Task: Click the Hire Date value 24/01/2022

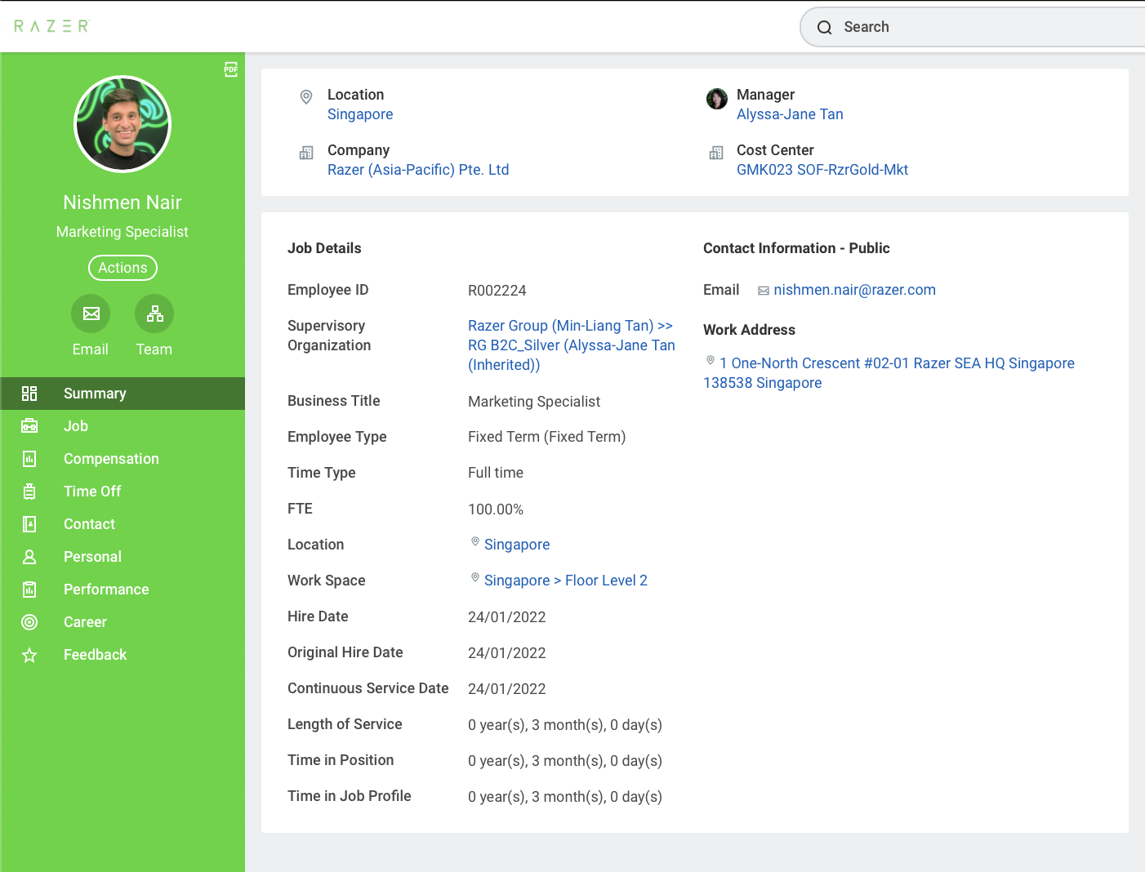Action: tap(507, 617)
